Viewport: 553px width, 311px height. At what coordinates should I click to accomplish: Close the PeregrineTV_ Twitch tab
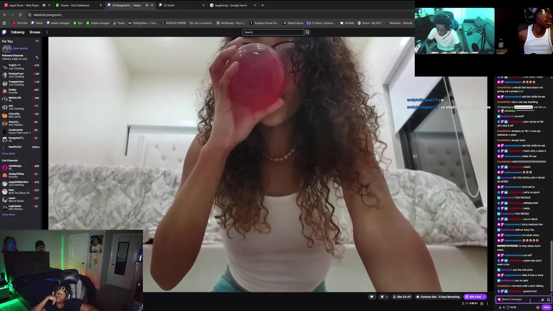coord(152,5)
